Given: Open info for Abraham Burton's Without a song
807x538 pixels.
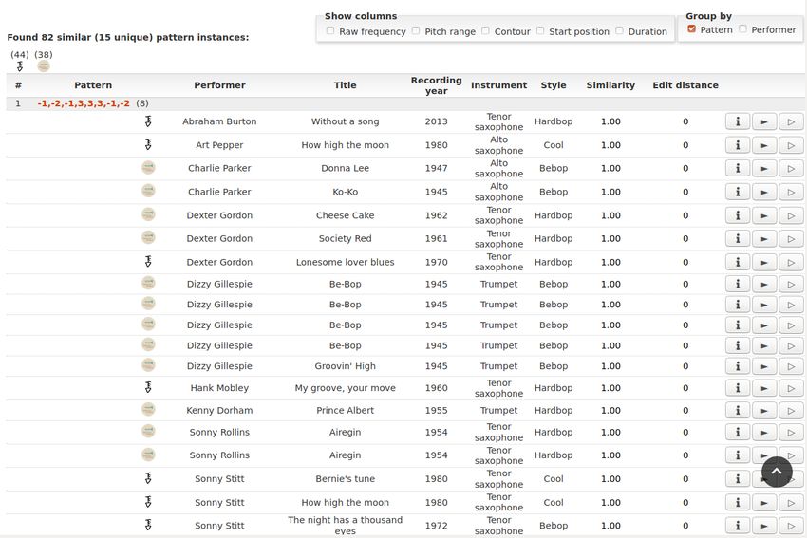Looking at the screenshot, I should pos(738,121).
